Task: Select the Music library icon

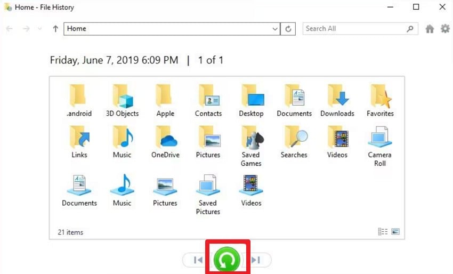Action: [x=122, y=190]
